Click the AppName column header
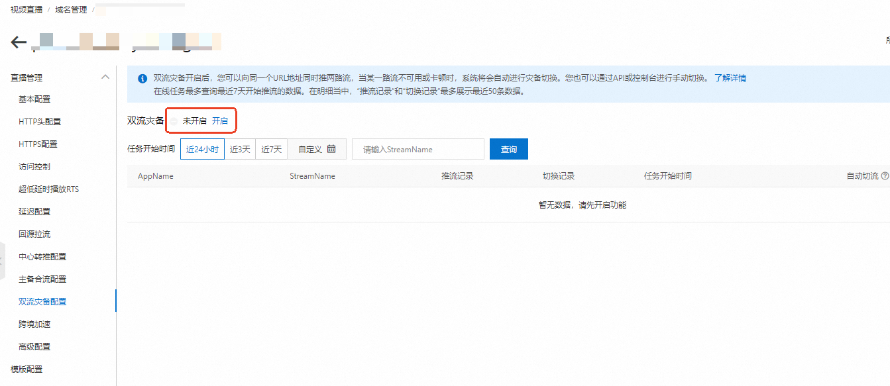 click(x=156, y=176)
